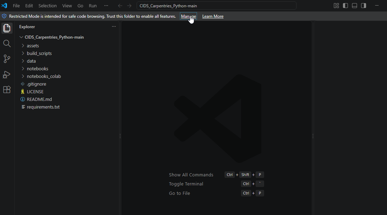Open the requirements.txt file

43,107
